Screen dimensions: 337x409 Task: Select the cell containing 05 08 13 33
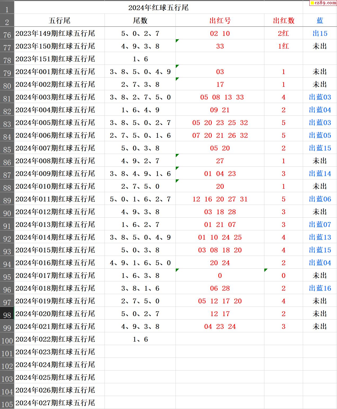[x=220, y=97]
